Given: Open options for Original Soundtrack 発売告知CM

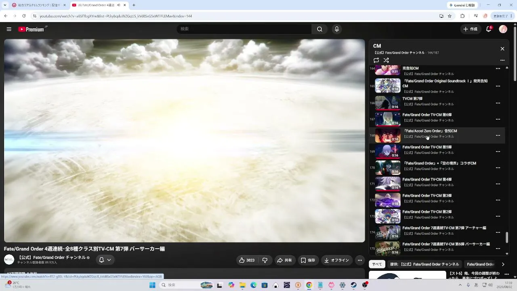Looking at the screenshot, I should 498,86.
